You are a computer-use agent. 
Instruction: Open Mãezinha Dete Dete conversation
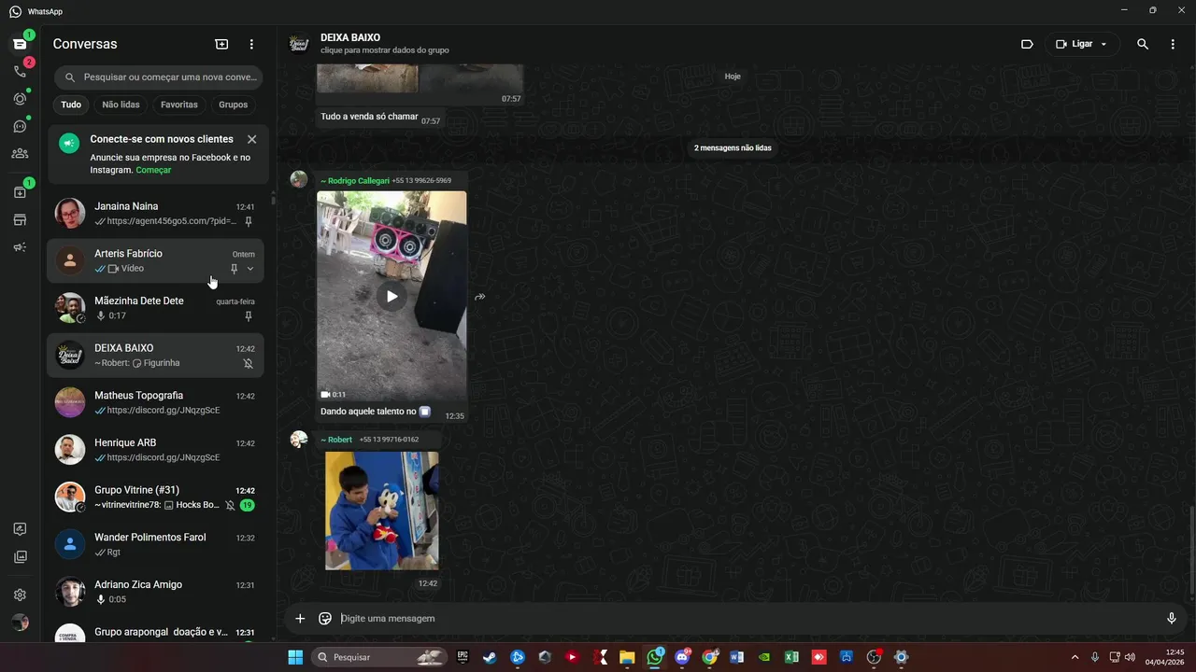click(156, 308)
